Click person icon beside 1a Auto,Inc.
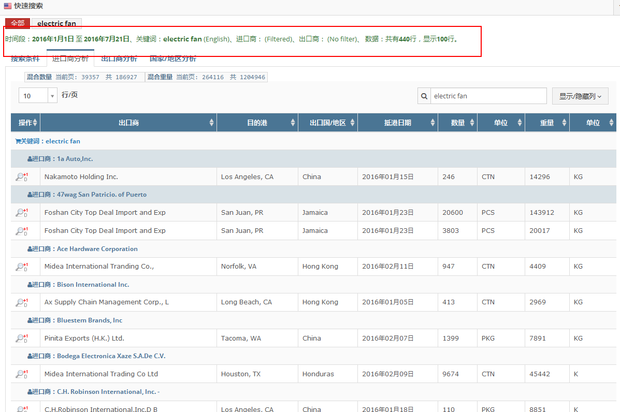This screenshot has width=620, height=412. 30,159
